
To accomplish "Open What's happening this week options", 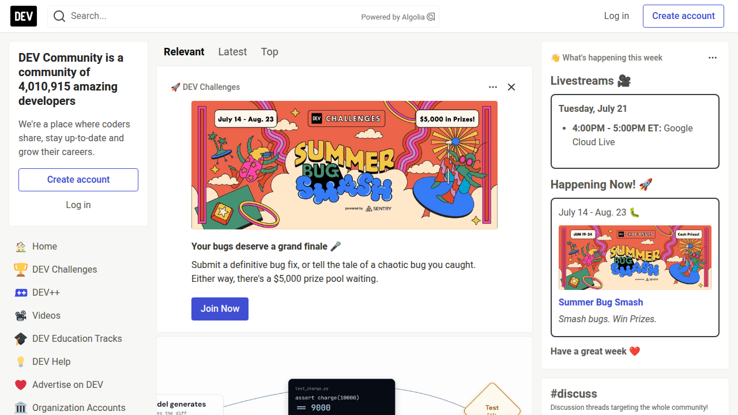I will coord(713,58).
